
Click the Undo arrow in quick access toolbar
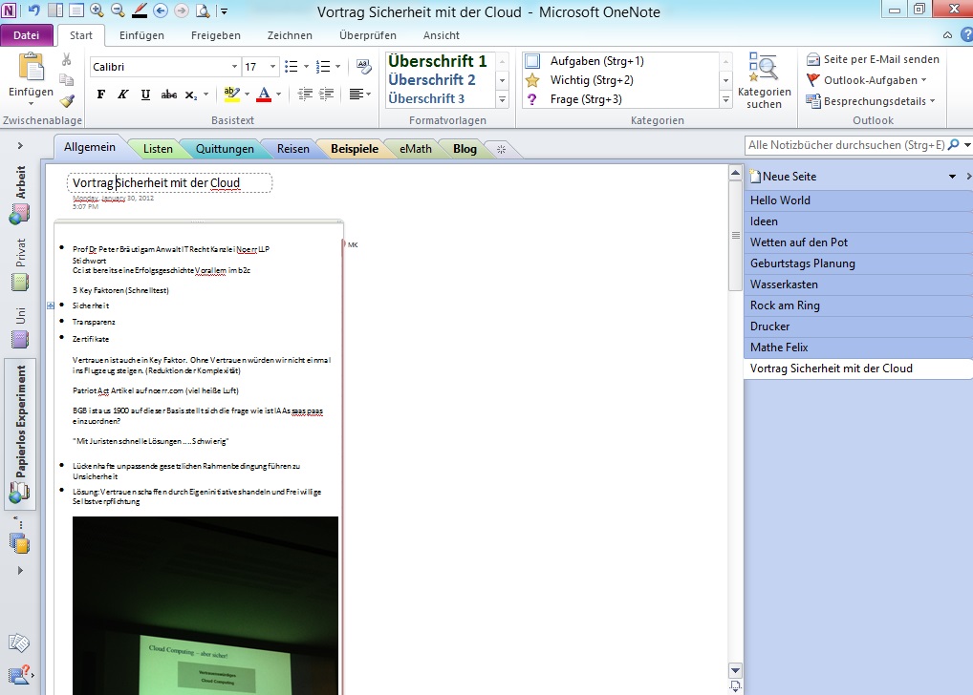[34, 11]
